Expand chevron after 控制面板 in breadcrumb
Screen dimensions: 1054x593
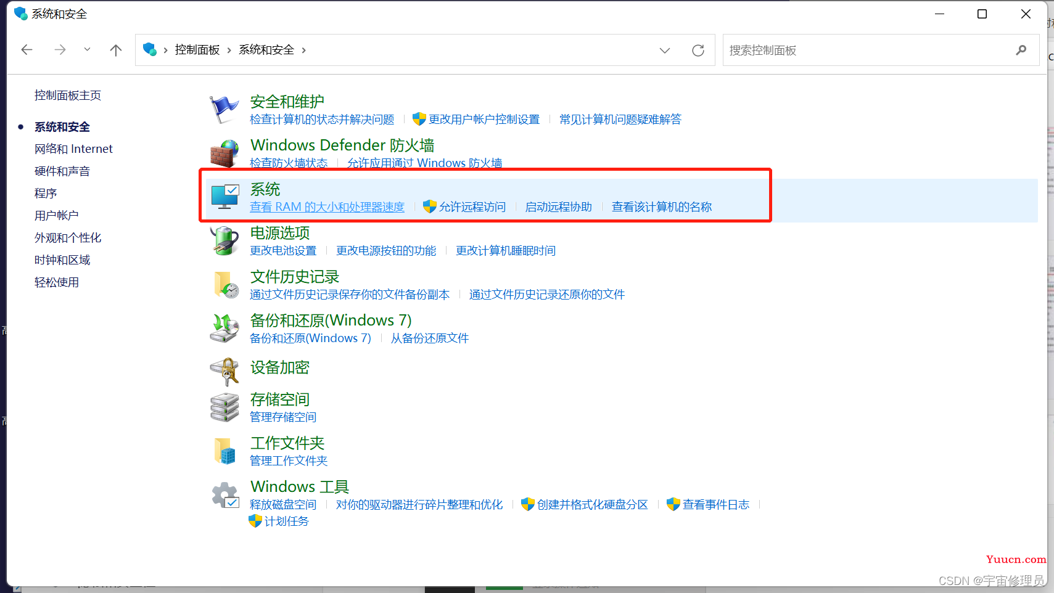pos(229,50)
